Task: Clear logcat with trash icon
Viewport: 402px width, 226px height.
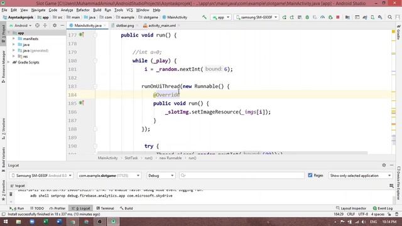Action: (11, 194)
